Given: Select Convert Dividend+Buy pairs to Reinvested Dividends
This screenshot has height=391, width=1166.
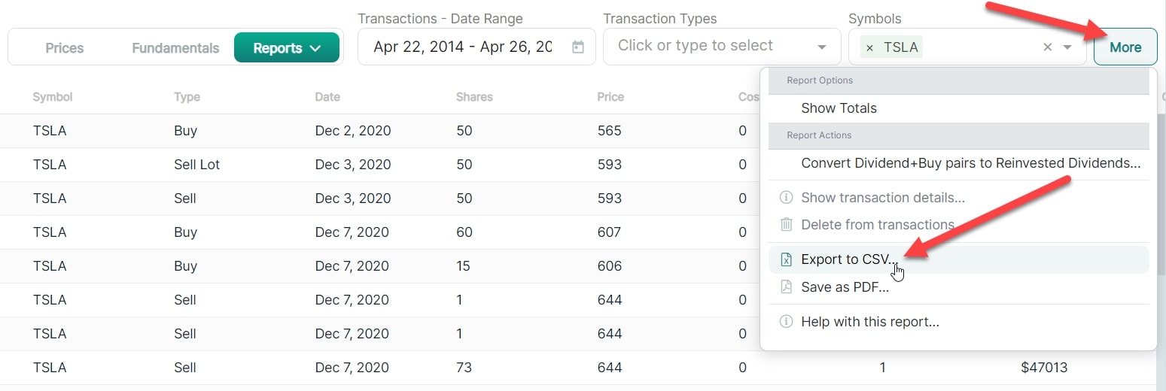Looking at the screenshot, I should coord(958,163).
